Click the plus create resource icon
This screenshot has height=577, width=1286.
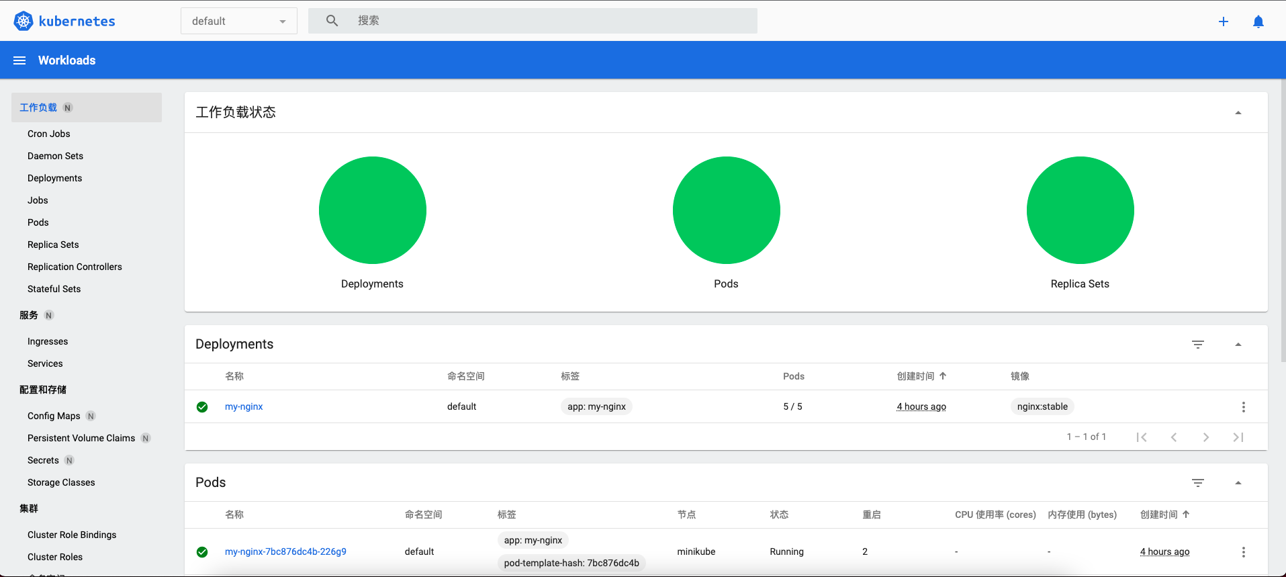pos(1223,21)
